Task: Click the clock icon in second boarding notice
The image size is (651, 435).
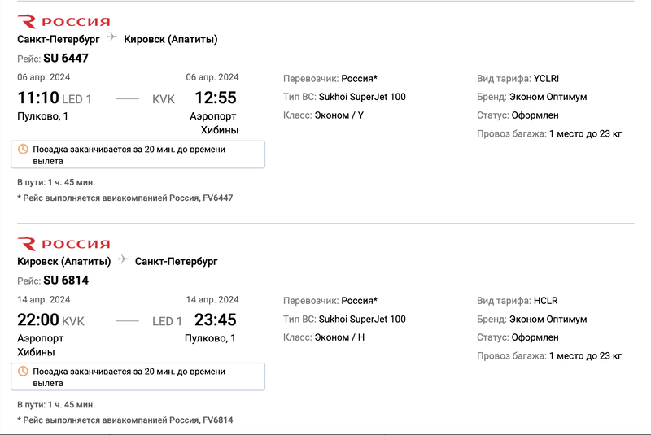Action: tap(24, 371)
